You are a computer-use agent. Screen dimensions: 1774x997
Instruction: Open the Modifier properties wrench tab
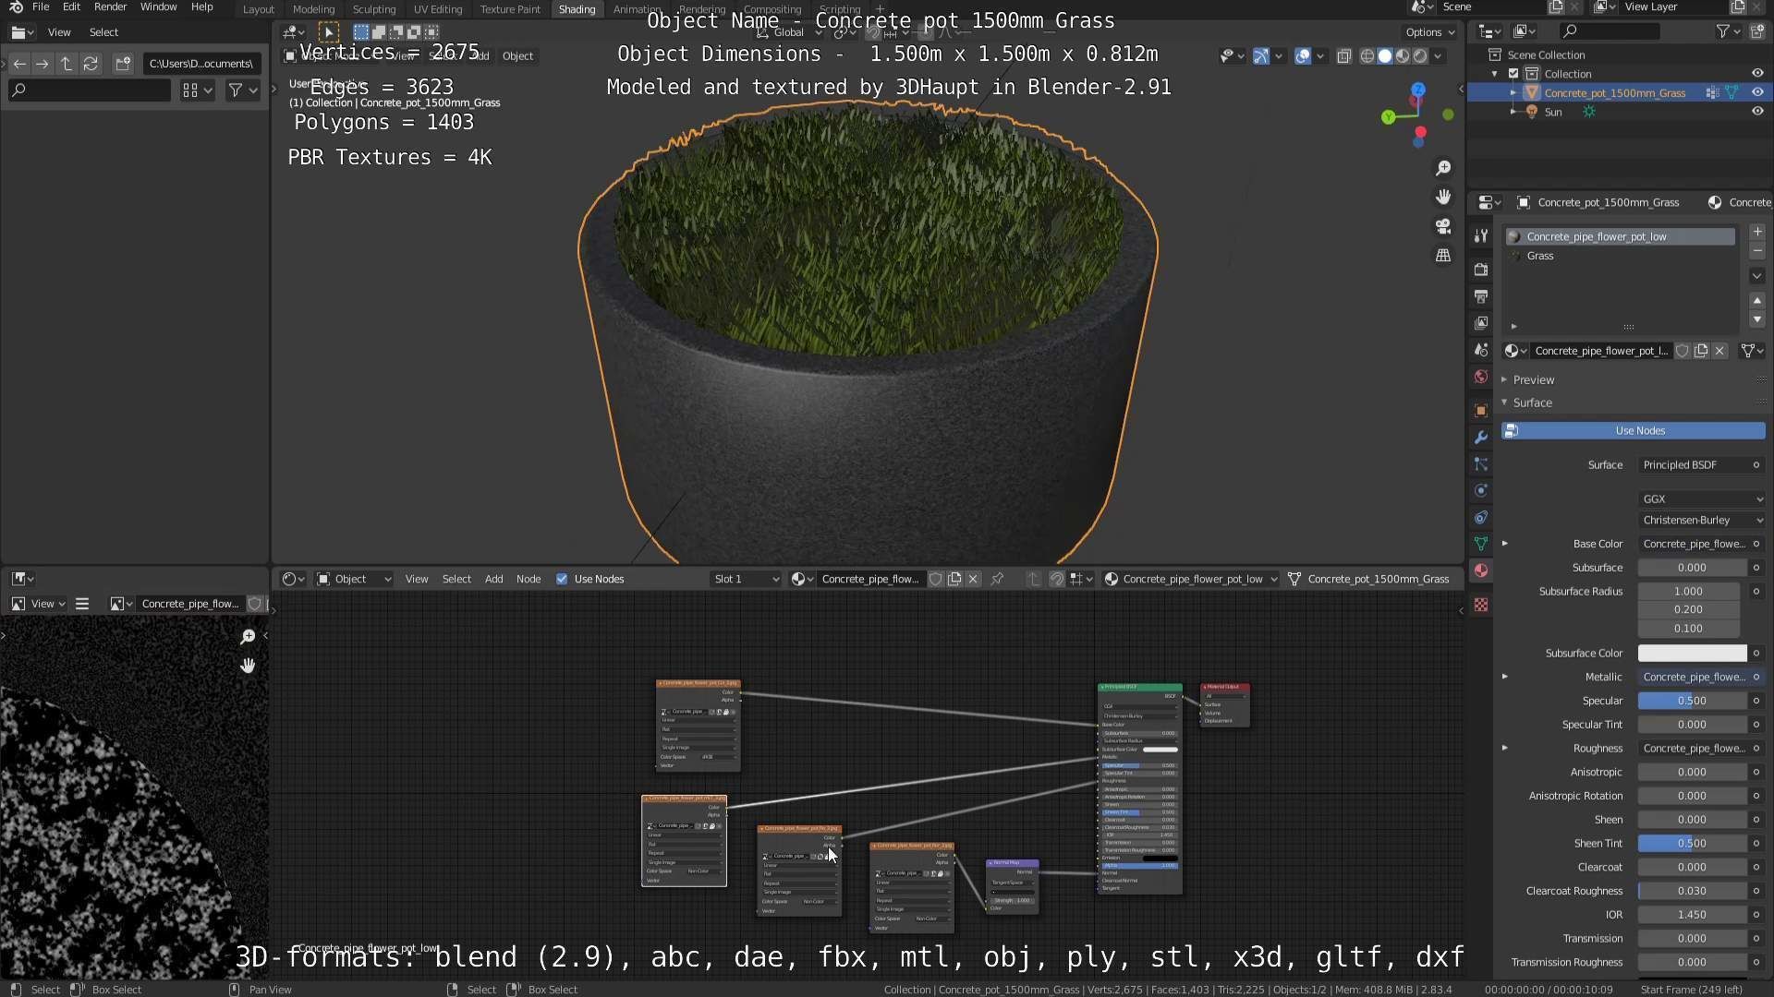(x=1481, y=437)
